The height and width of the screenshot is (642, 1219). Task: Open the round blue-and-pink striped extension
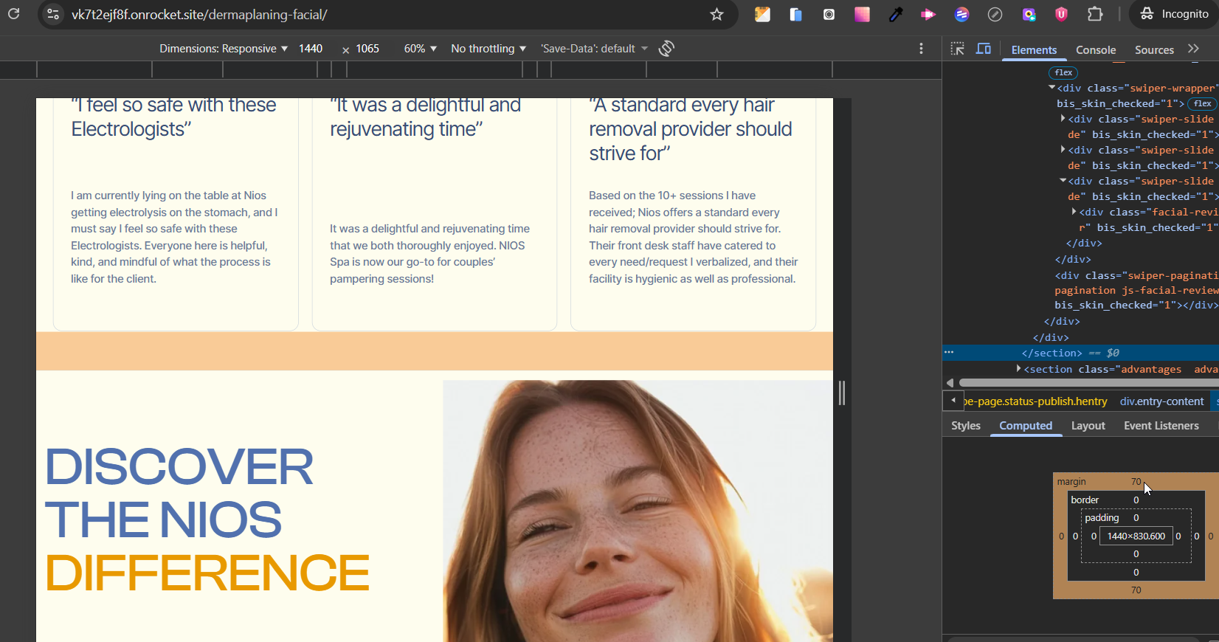pos(961,14)
